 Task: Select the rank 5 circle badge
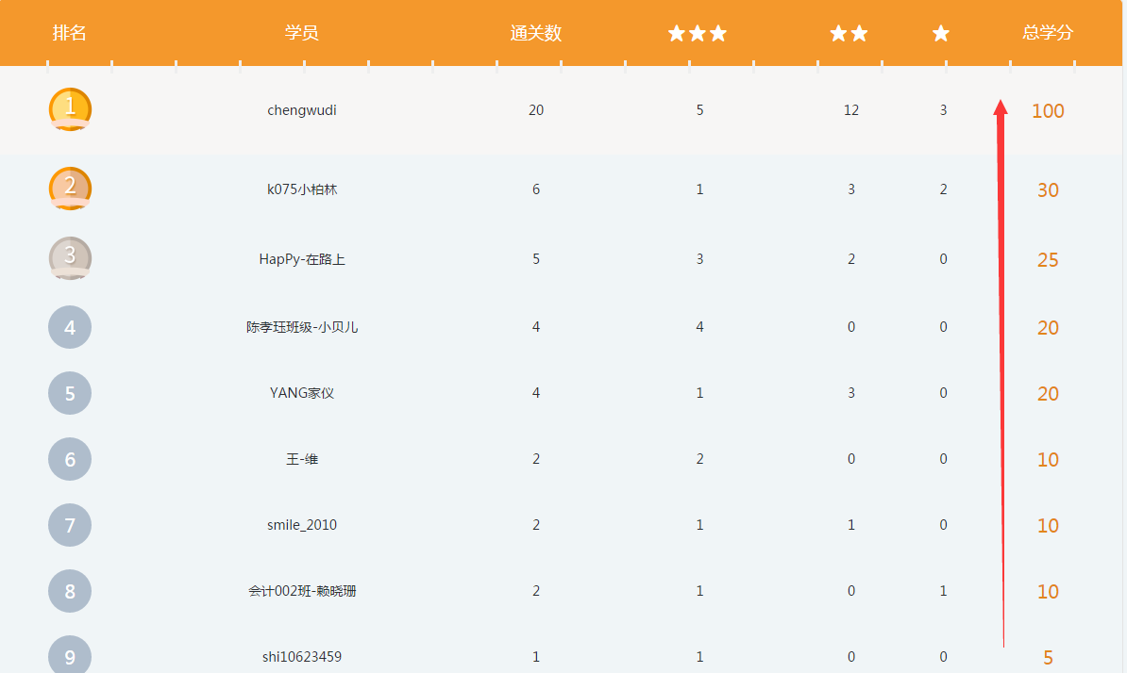[70, 392]
